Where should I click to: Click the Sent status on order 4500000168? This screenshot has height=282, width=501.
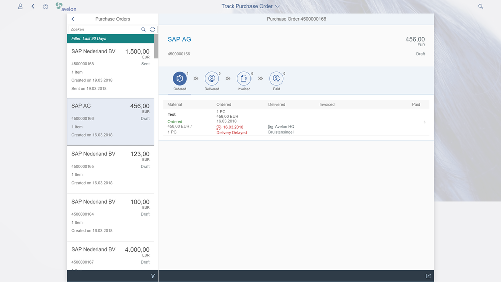click(x=145, y=64)
